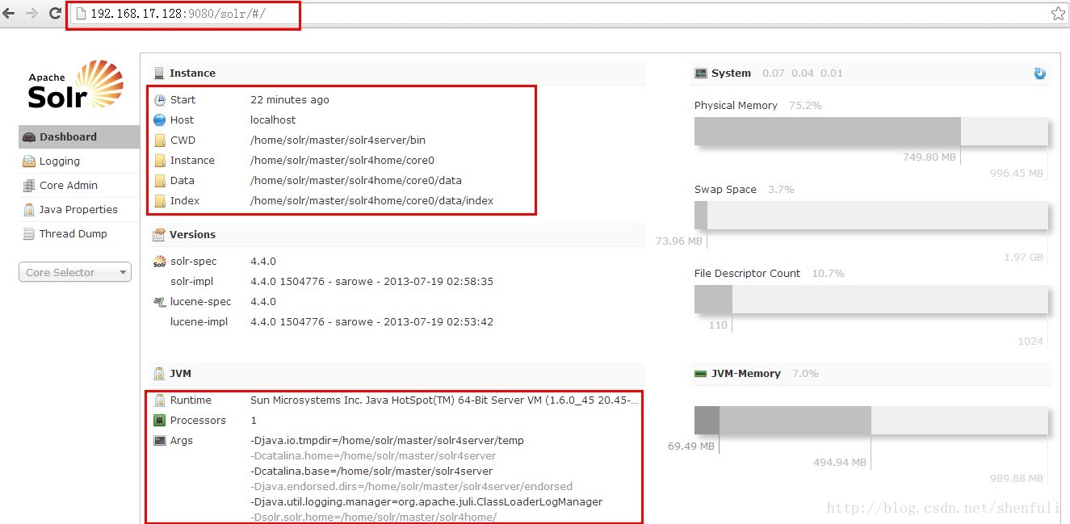Click the Apache Solr logo
The height and width of the screenshot is (524, 1070).
point(75,86)
